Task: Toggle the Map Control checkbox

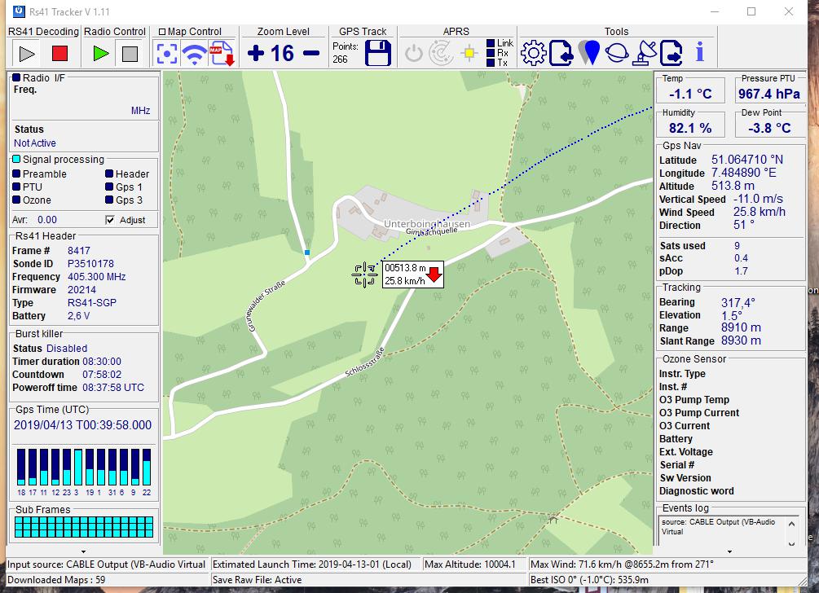Action: tap(162, 32)
